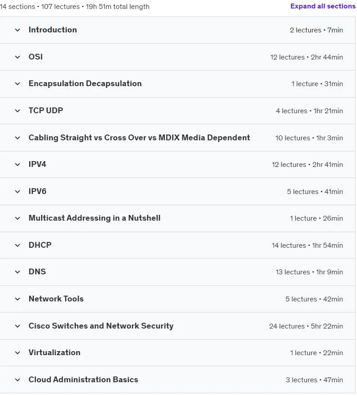Click the IPV6 section chevron icon
357x396 pixels.
(x=17, y=192)
